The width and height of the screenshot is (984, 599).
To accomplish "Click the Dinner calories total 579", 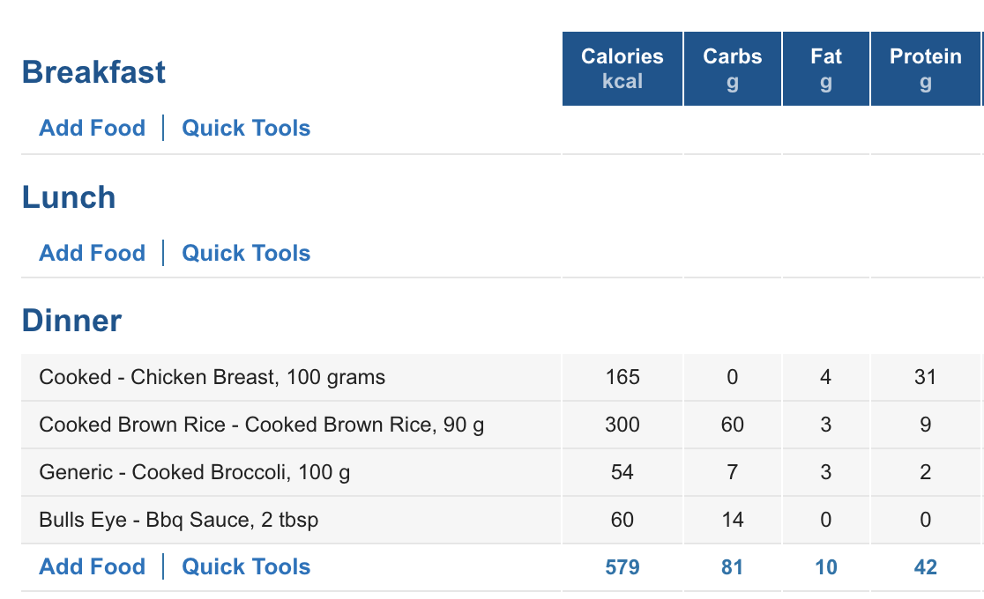I will click(x=622, y=567).
